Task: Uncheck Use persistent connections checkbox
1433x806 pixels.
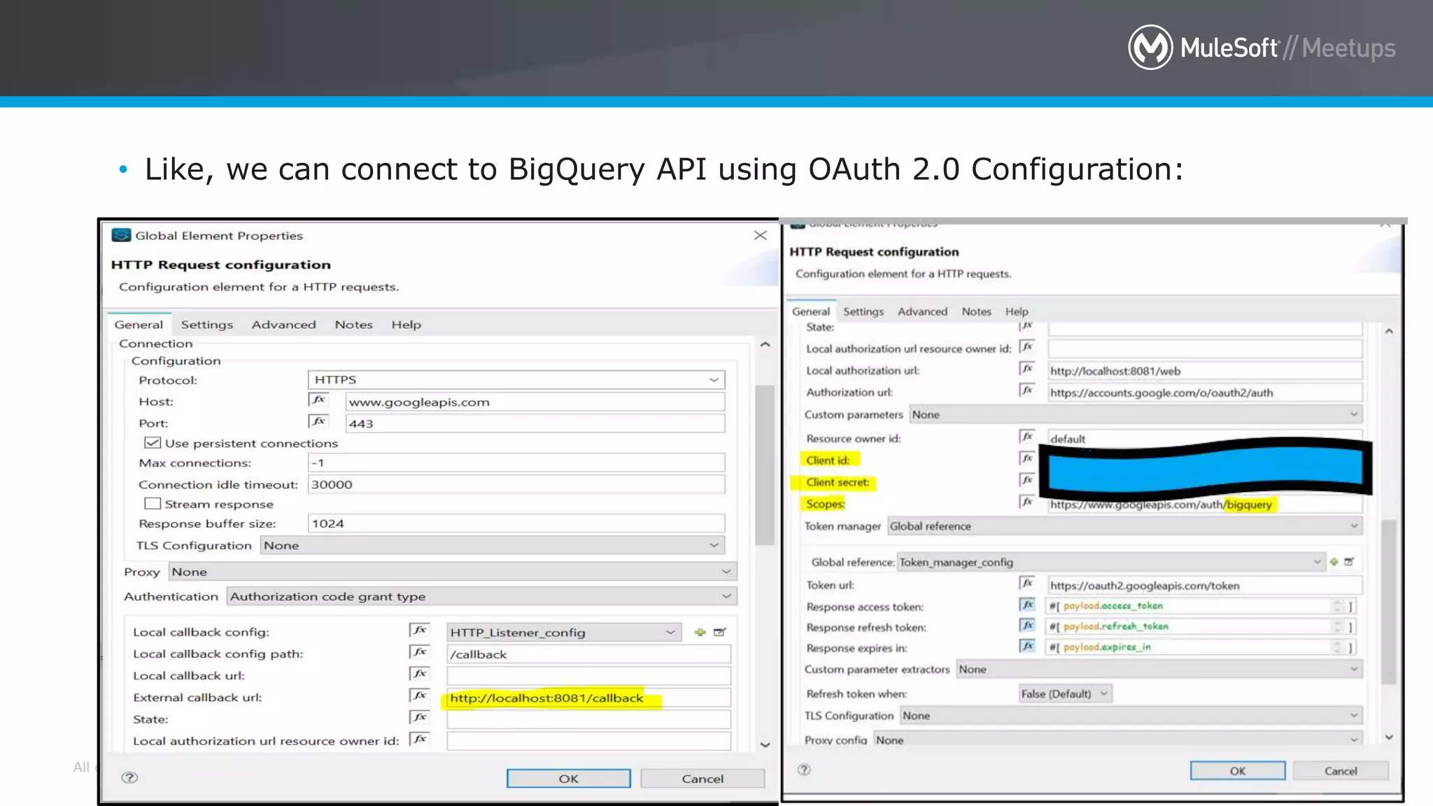Action: coord(153,443)
